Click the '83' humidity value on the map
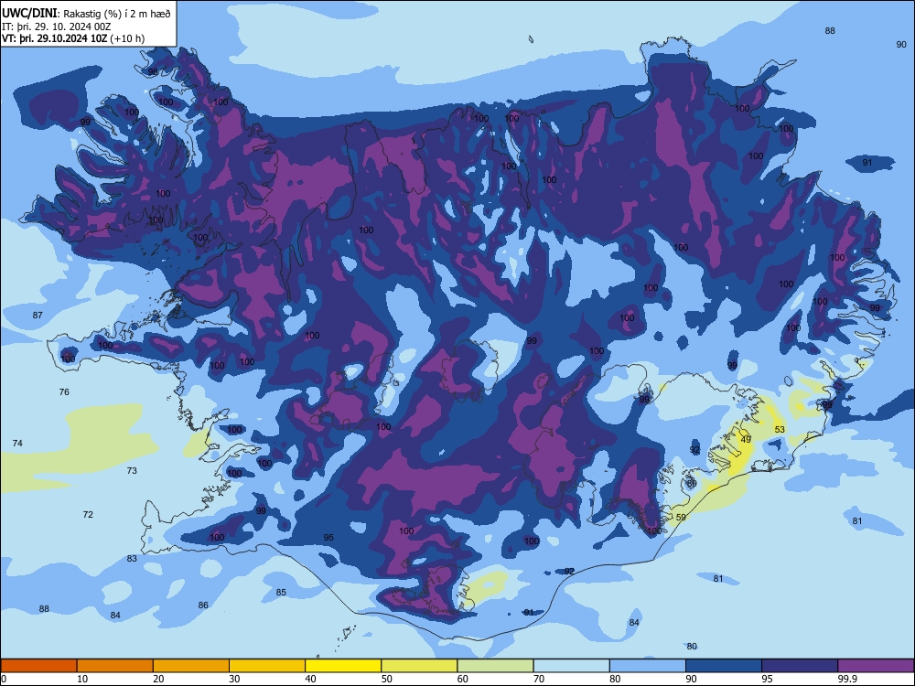 (132, 558)
